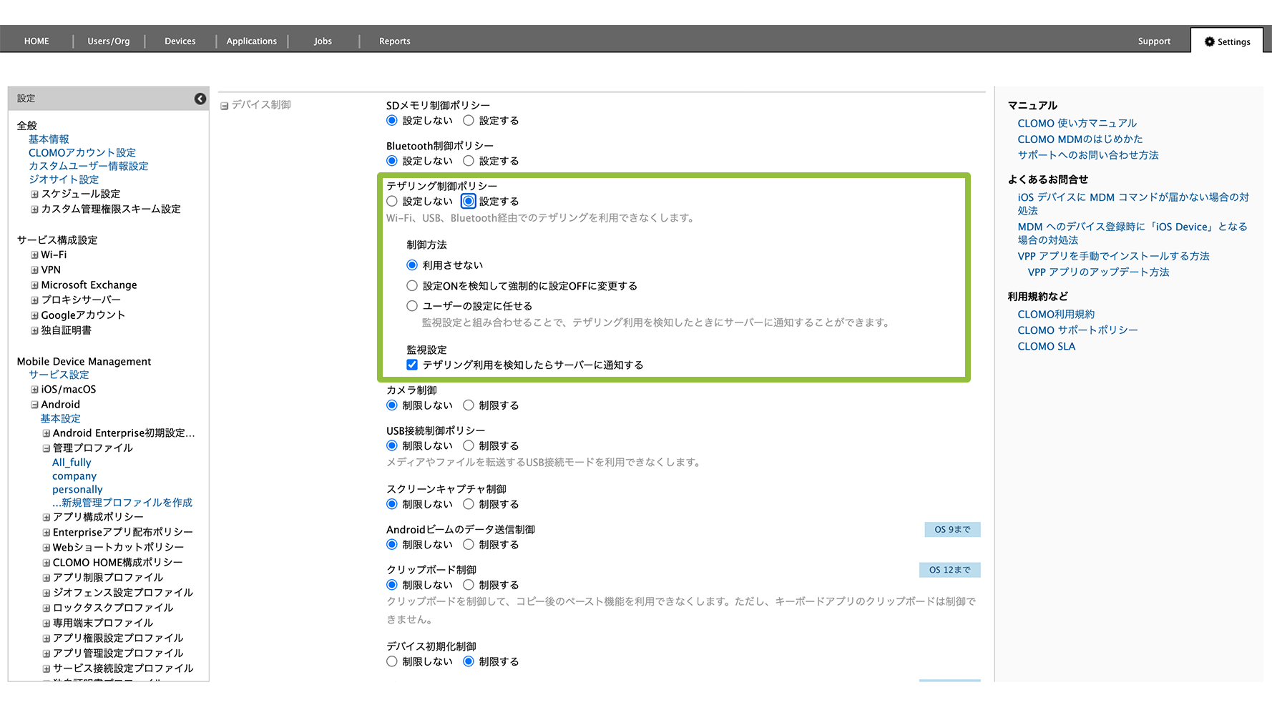Go to the Reports tab

click(x=394, y=41)
